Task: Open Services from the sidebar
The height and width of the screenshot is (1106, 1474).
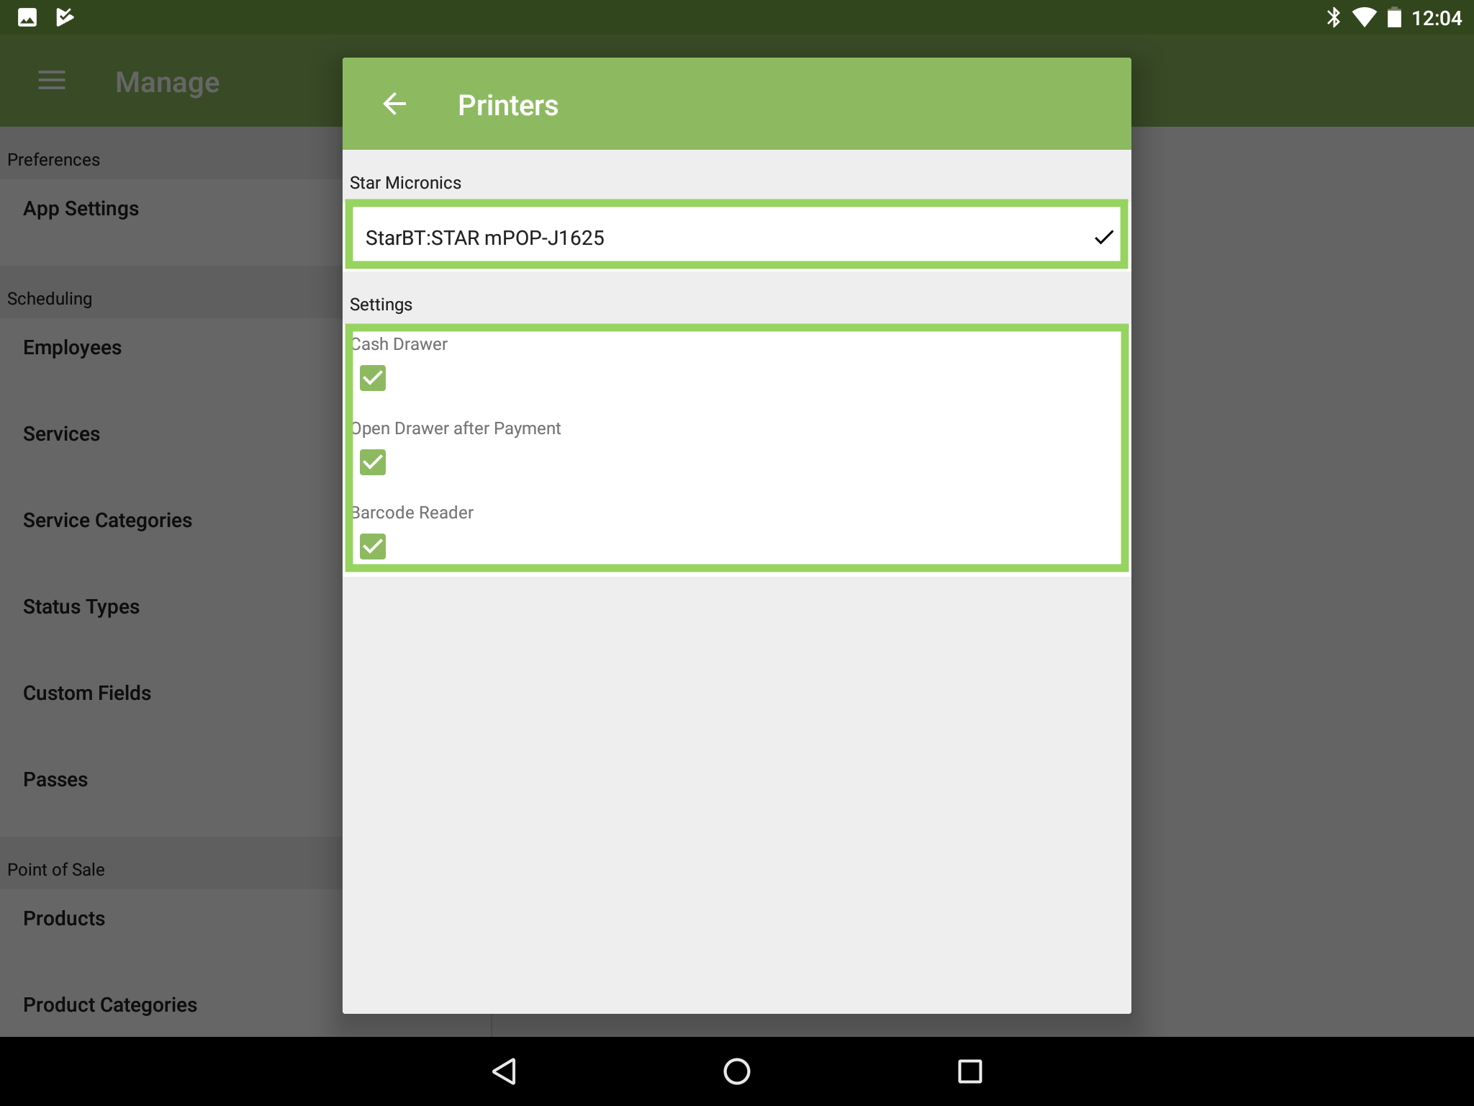Action: tap(62, 434)
